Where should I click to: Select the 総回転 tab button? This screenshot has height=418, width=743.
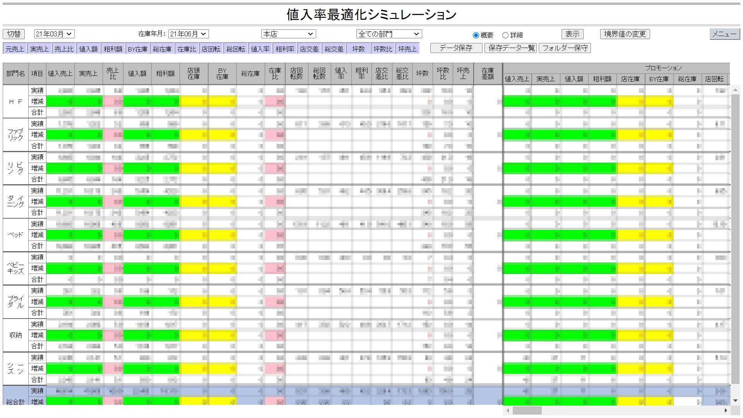(236, 49)
